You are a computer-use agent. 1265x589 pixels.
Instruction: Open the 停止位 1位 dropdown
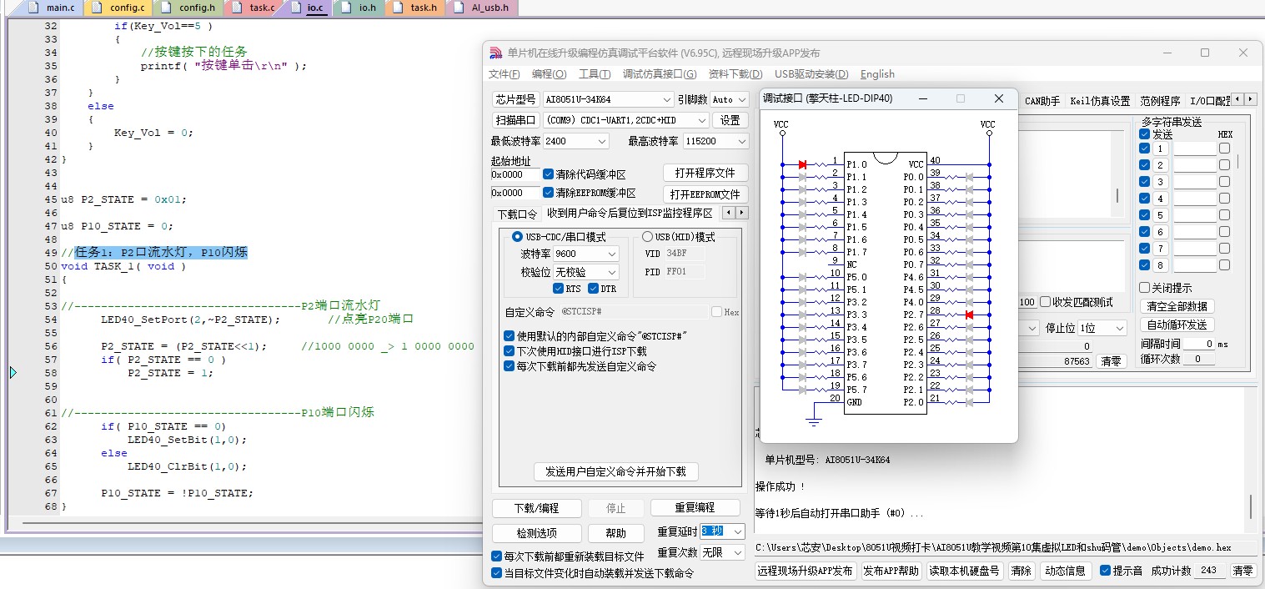click(x=1101, y=329)
